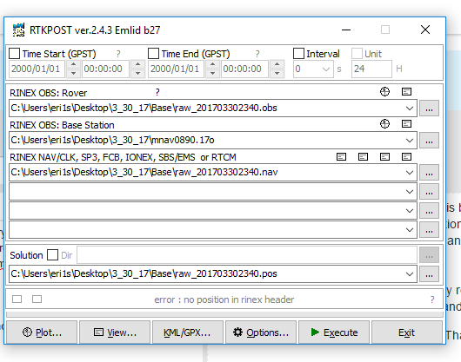Click the second small square icon in status row

tap(37, 299)
